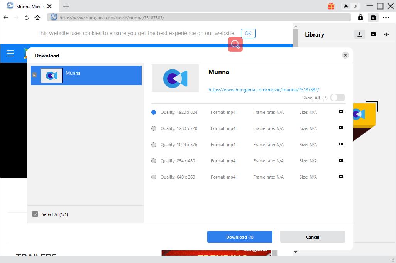Enable the Show All toggle

point(337,98)
